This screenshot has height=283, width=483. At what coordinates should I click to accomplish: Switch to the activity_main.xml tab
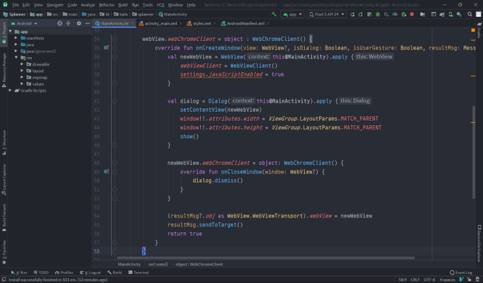tap(159, 23)
